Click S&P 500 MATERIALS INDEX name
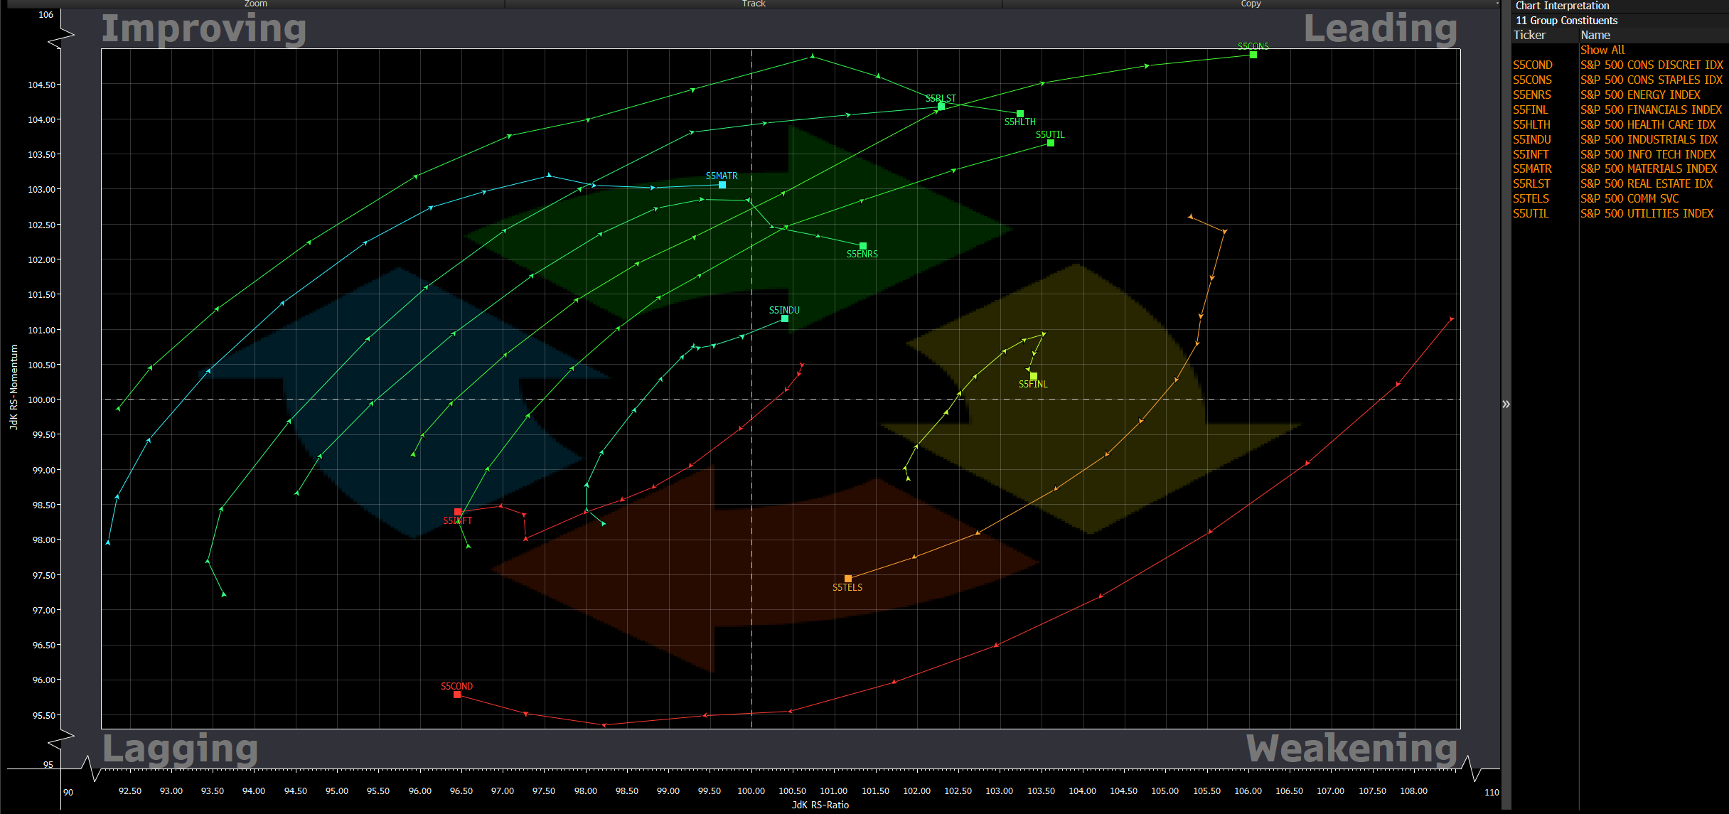The image size is (1729, 814). point(1649,168)
